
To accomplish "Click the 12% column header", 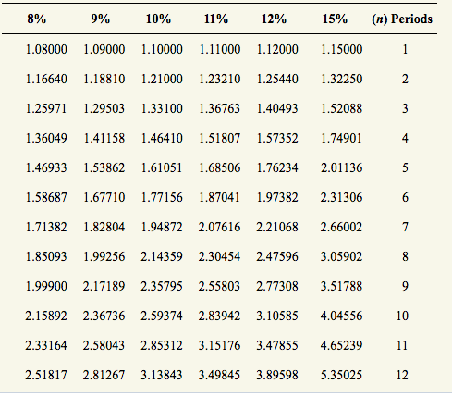I will pos(274,19).
